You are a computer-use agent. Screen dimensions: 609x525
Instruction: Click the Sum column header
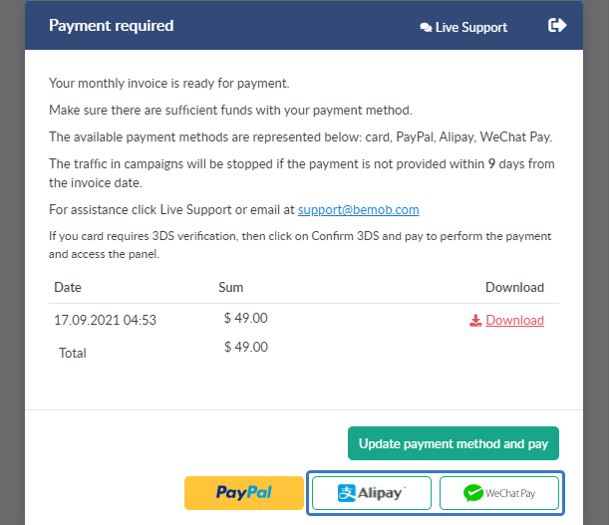click(230, 287)
